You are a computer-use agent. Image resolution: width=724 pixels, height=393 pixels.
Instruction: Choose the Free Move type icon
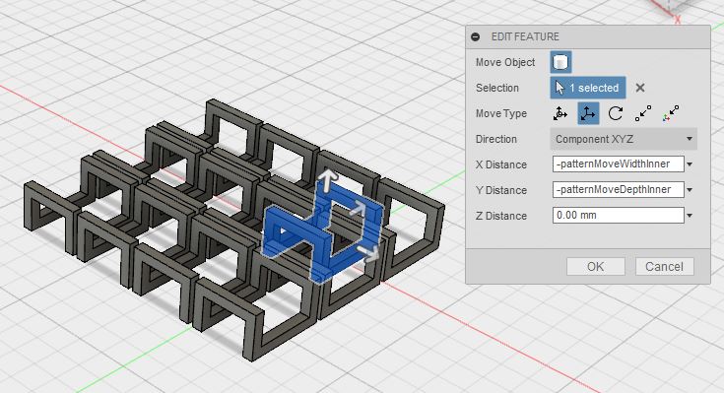click(x=560, y=113)
